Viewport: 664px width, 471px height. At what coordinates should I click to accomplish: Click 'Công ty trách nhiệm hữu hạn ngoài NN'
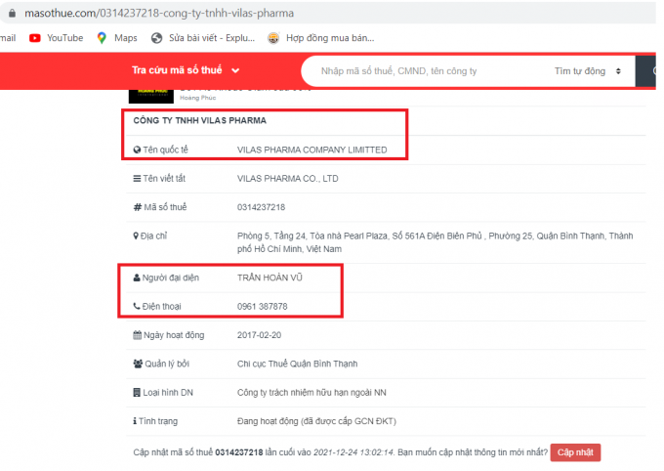[311, 393]
